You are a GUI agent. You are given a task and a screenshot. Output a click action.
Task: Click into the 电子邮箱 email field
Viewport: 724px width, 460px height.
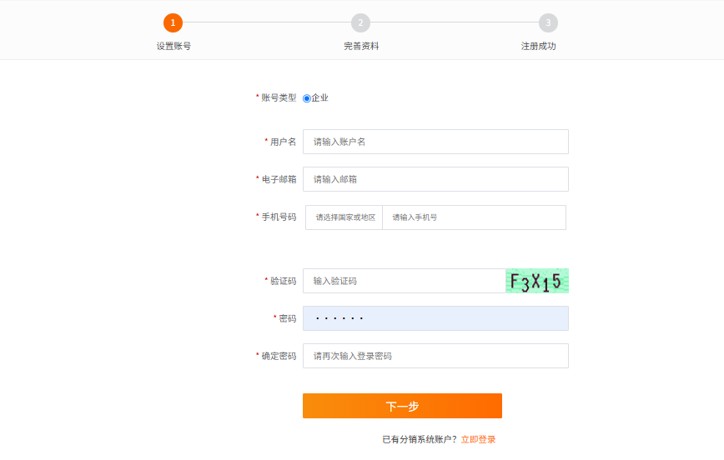[x=435, y=179]
